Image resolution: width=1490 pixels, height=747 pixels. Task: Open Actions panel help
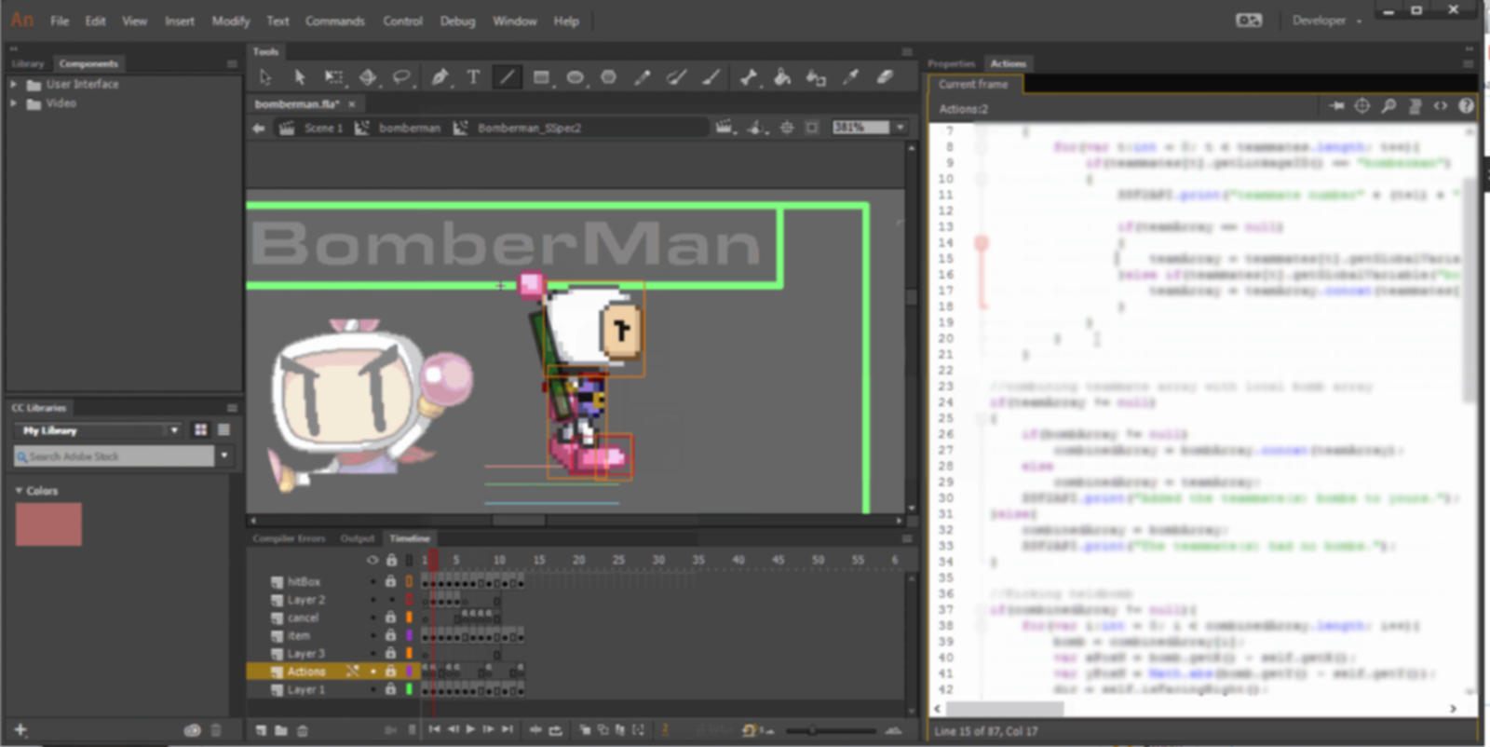pyautogui.click(x=1466, y=106)
